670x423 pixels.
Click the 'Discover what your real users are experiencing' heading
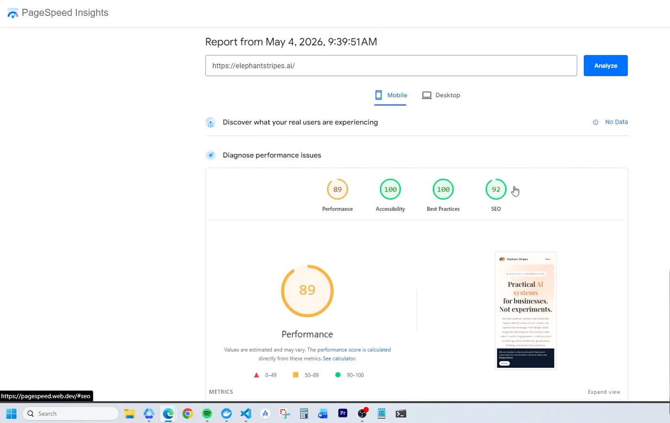click(x=300, y=122)
